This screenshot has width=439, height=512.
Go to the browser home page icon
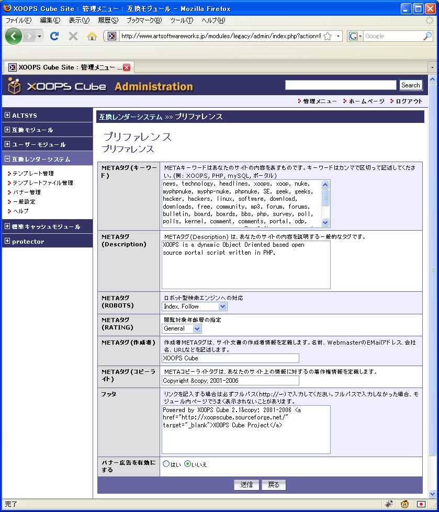92,36
